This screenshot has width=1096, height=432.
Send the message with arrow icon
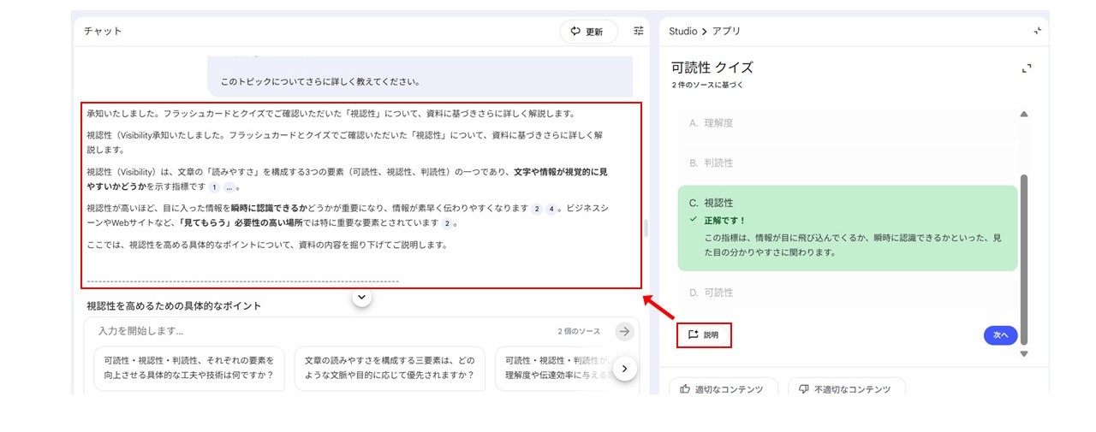[625, 331]
